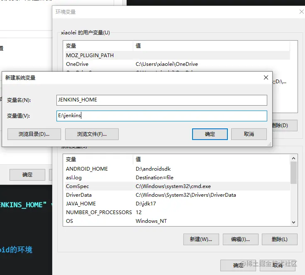Screen dimensions: 305x275
Task: Click 确定 in the 新建系统变量 dialog
Action: pos(210,134)
